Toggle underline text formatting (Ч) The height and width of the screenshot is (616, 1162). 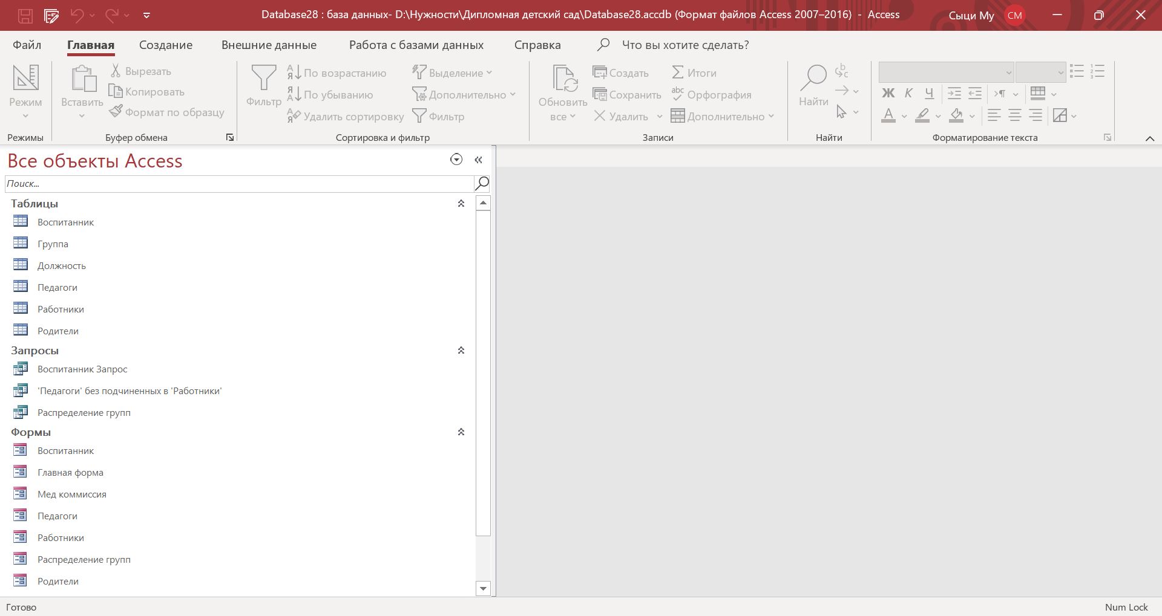pyautogui.click(x=929, y=93)
